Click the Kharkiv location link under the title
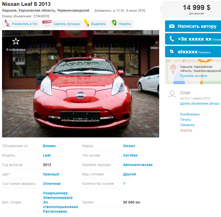This screenshot has height=217, width=221. tap(45, 10)
